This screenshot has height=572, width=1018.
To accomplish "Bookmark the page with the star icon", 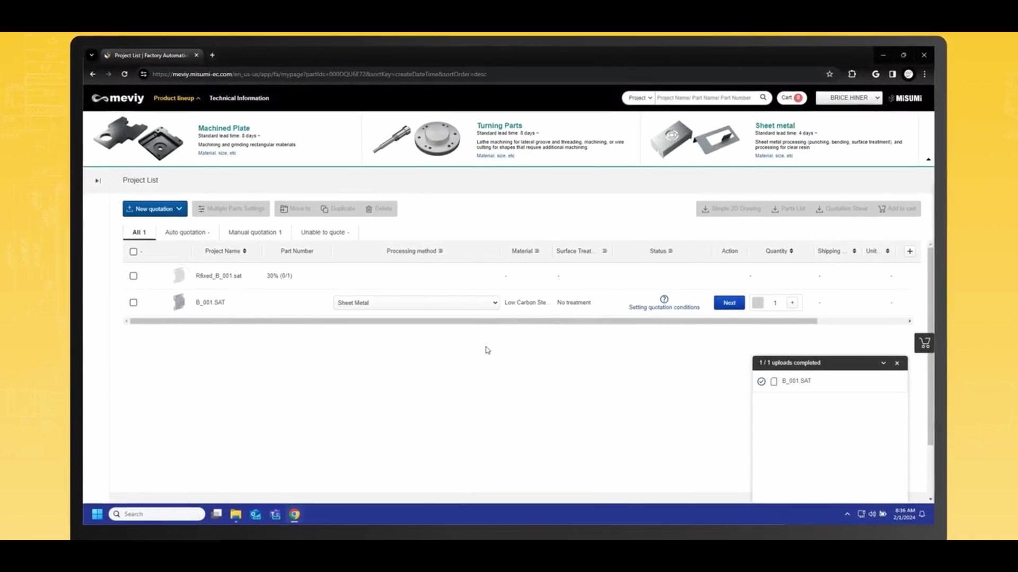I will [829, 74].
